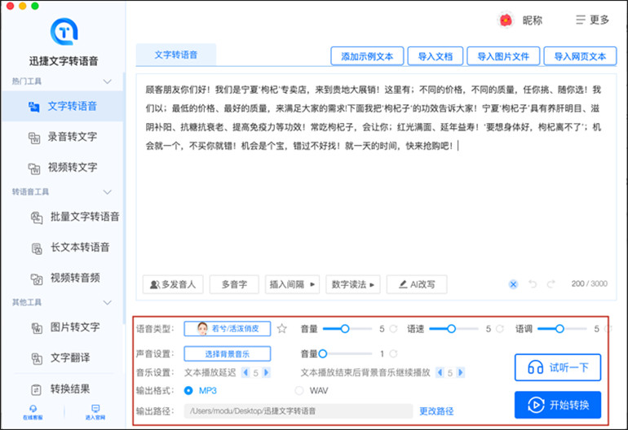Open 视频转文字 in the sidebar
This screenshot has width=628, height=430.
(x=62, y=167)
